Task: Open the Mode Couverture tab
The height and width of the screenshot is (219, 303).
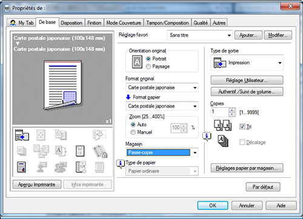Action: click(x=124, y=23)
